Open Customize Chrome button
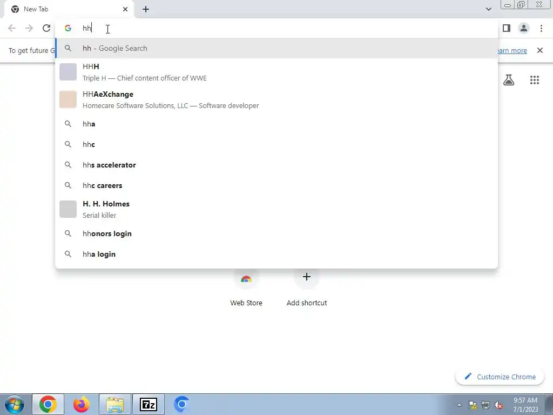The image size is (553, 415). (501, 377)
